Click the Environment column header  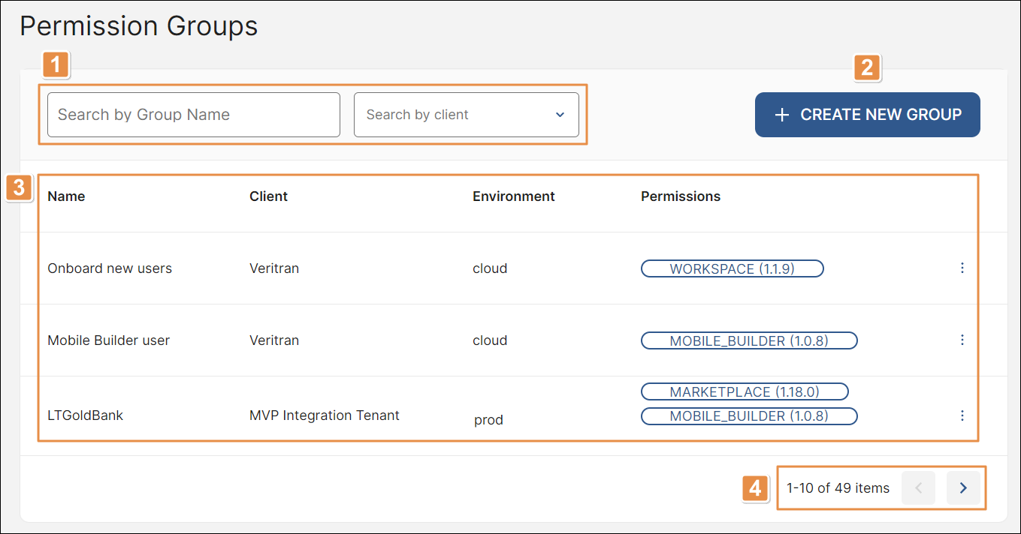pos(513,196)
